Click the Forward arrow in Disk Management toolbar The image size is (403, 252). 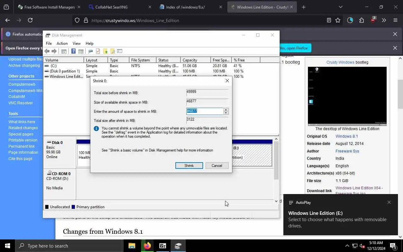point(54,51)
